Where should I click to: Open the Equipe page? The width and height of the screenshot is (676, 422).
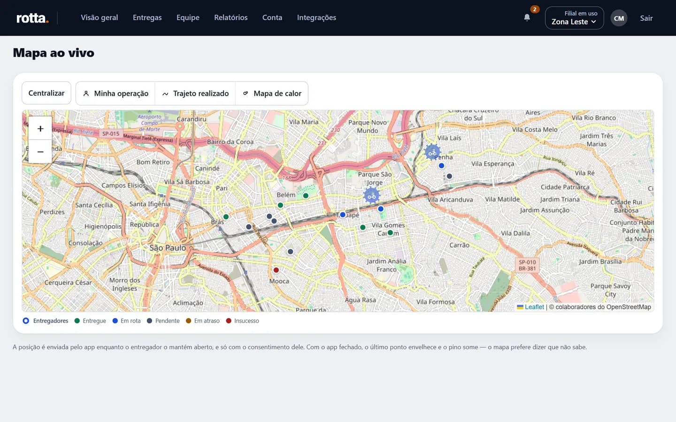point(188,18)
